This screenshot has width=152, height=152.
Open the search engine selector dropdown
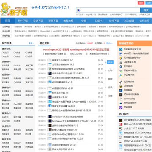79,10
